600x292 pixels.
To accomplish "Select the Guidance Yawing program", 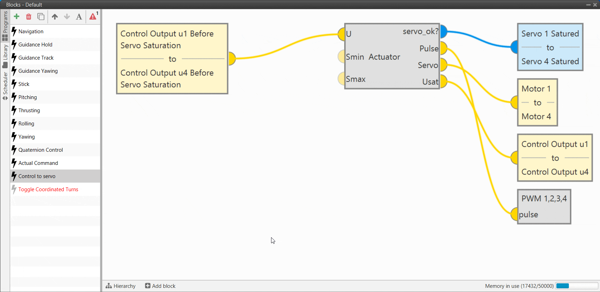I will click(x=38, y=71).
